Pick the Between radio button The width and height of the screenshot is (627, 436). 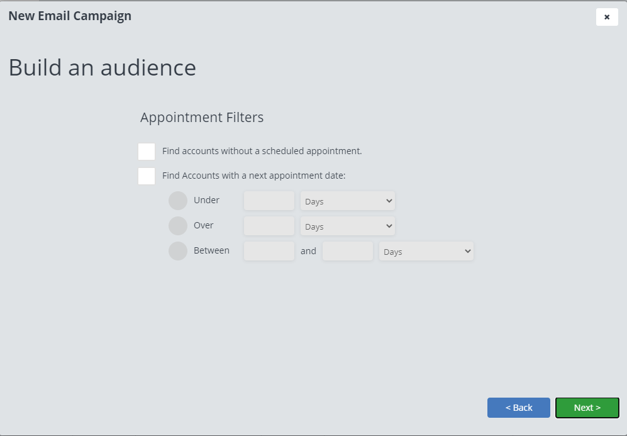click(178, 251)
